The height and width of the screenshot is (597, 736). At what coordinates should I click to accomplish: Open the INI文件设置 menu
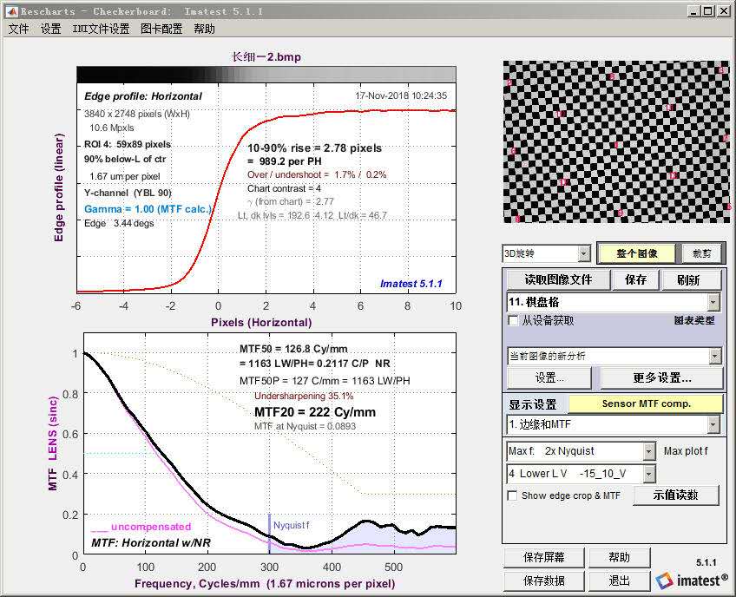(101, 29)
